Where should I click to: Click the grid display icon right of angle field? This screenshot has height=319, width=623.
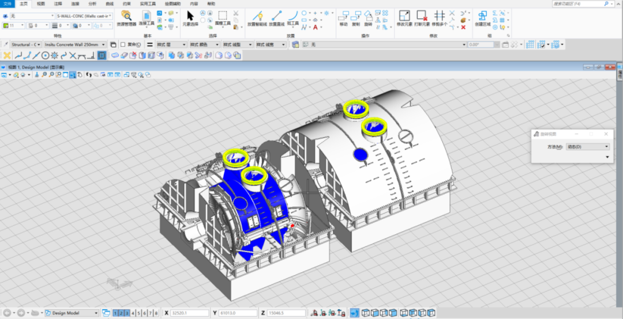[x=530, y=45]
